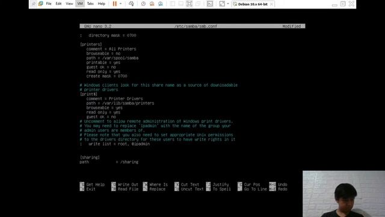
Task: Click the 'path = /var/lib/samba/printers' line
Action: 120,103
